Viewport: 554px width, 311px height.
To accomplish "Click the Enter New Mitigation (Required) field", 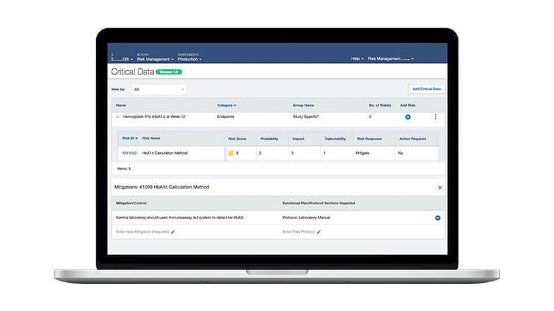I will click(x=143, y=232).
